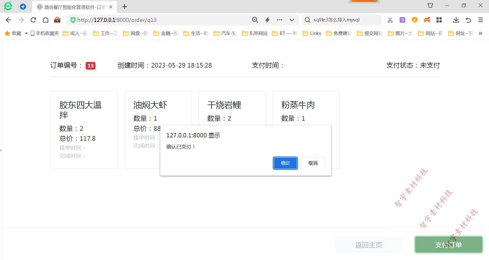Image resolution: width=489 pixels, height=260 pixels.
Task: Click the purple translate icon
Action: [x=402, y=20]
